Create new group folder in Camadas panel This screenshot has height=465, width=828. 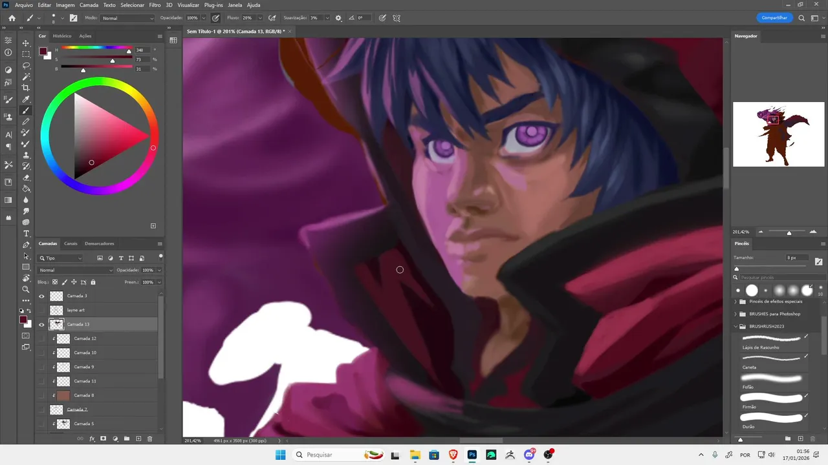pos(127,439)
